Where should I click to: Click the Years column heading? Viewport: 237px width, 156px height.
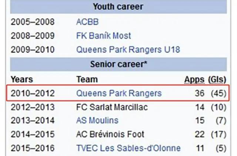tap(22, 79)
